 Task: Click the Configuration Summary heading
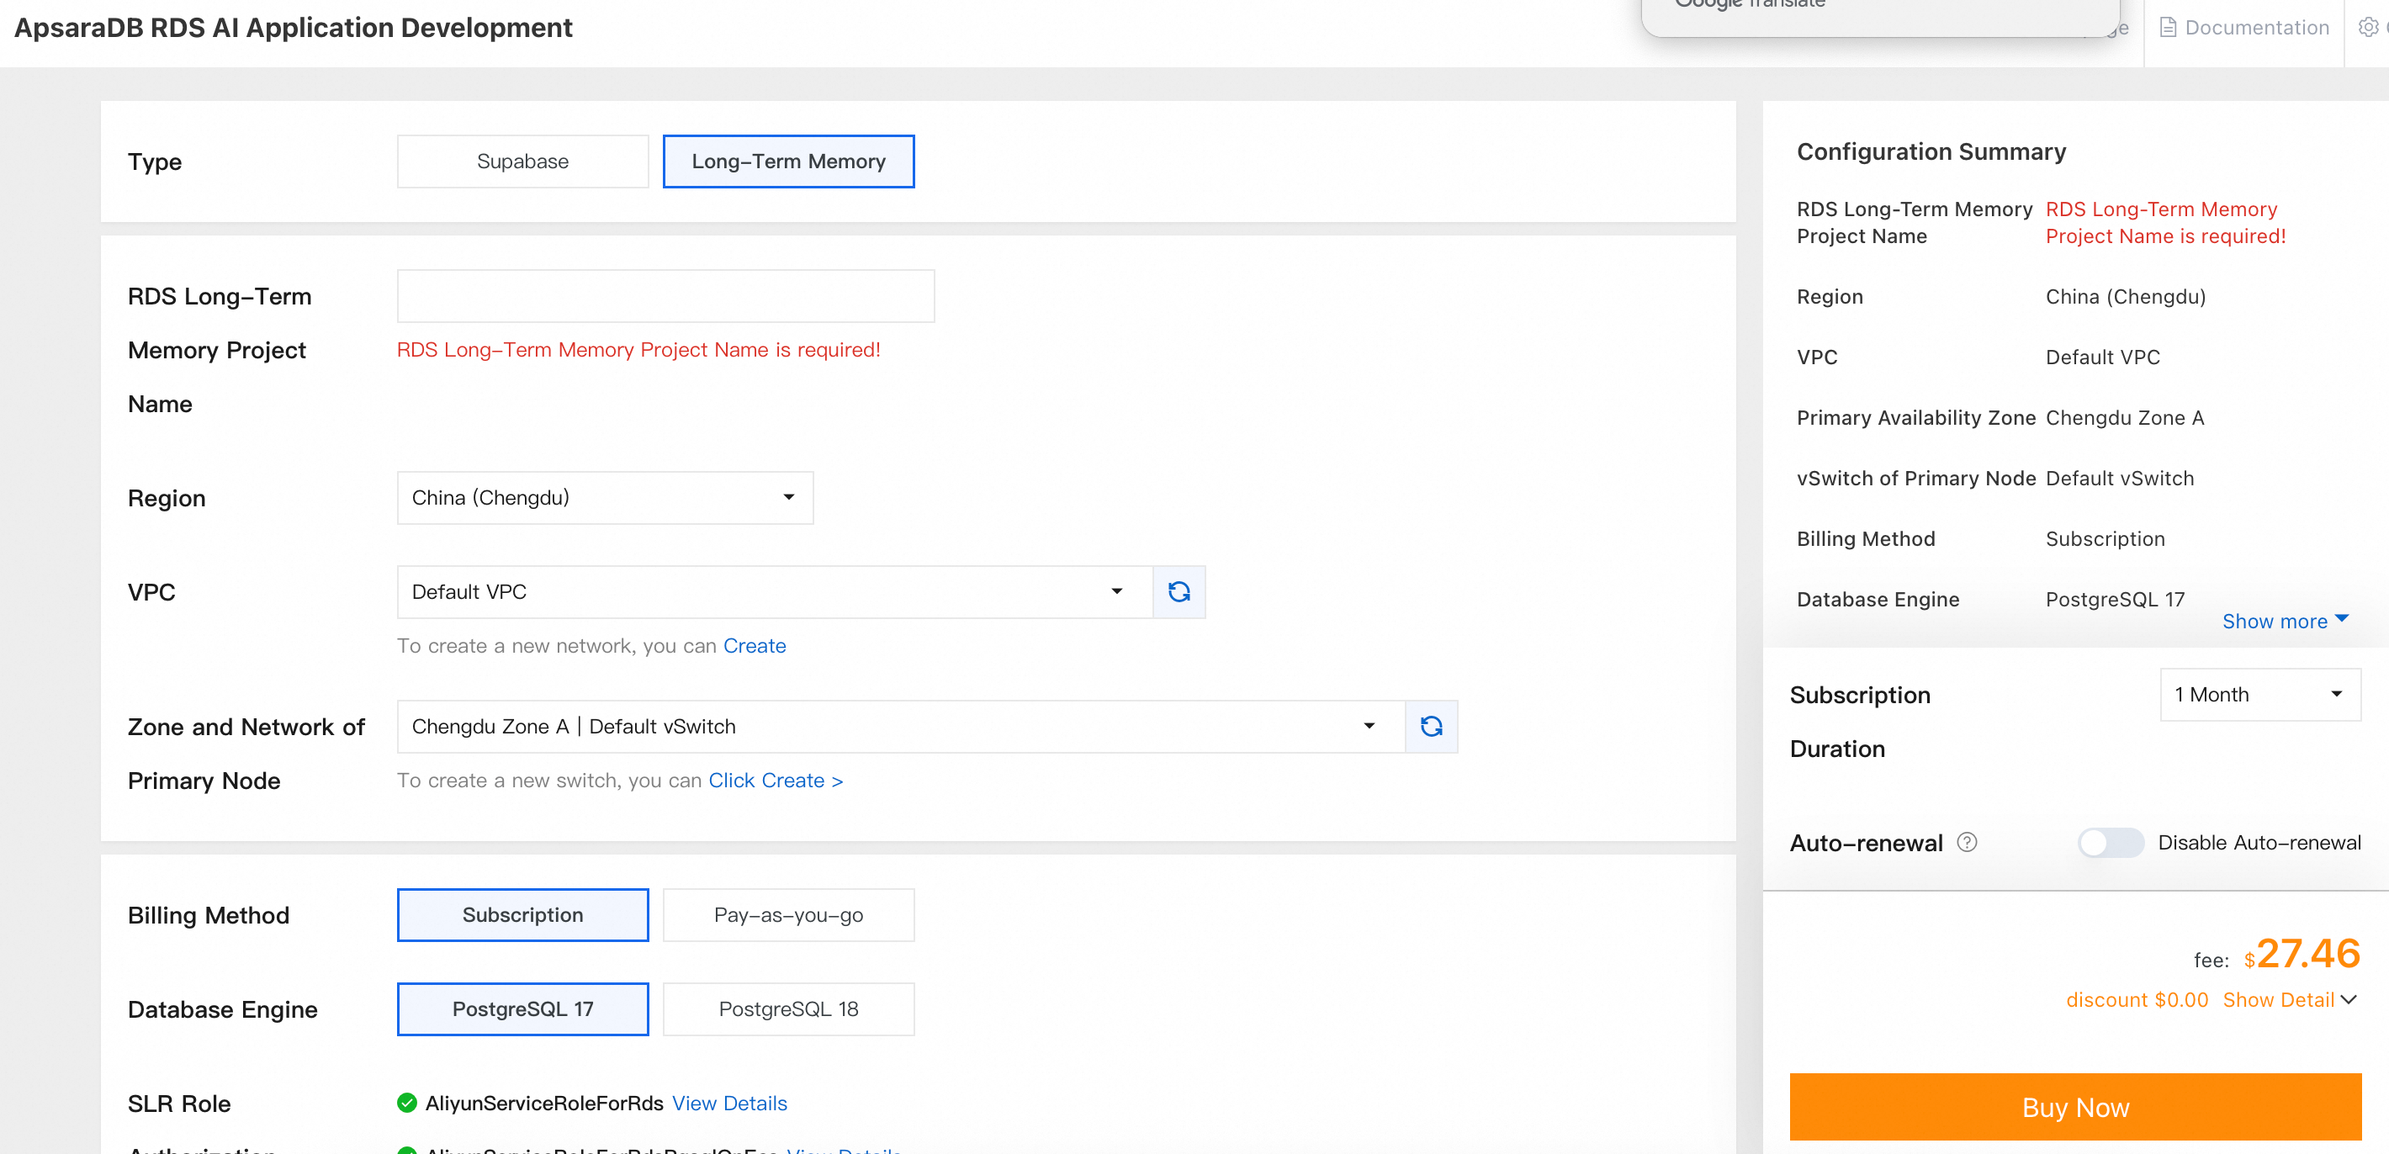click(x=1931, y=151)
